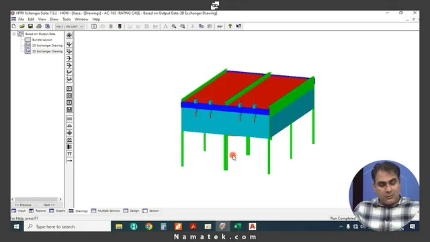Select 2D Exchanger Drawing in tree
Screen dimensions: 430x242
[x=47, y=46]
